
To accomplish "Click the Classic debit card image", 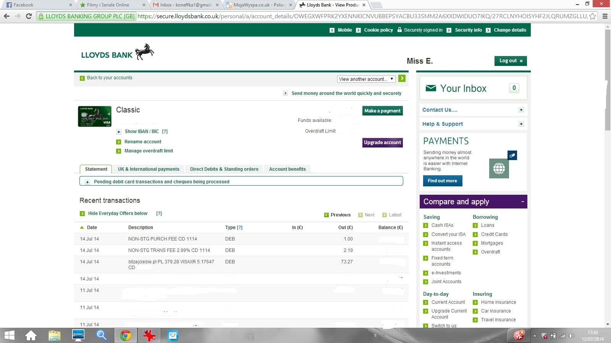I will point(95,116).
